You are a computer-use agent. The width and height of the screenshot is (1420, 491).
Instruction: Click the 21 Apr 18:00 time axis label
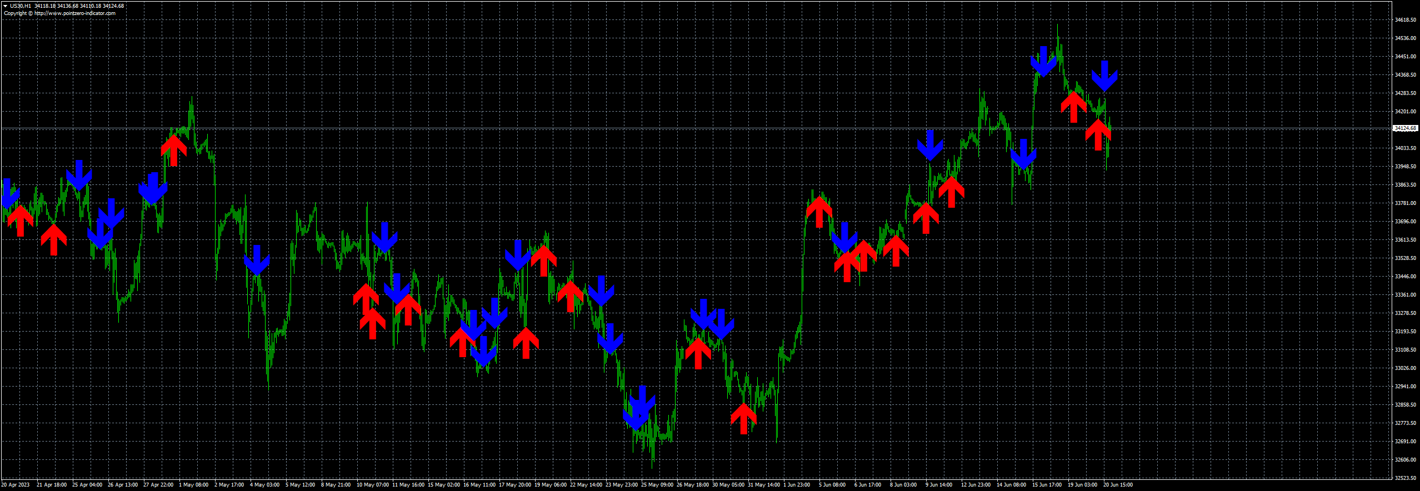coord(52,485)
